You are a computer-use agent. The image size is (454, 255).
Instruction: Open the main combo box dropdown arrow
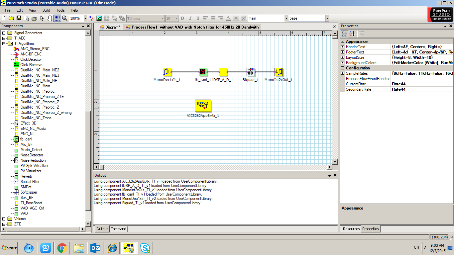(x=286, y=19)
